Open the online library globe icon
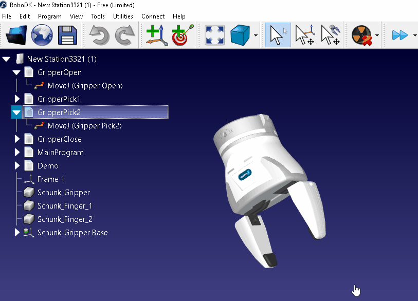 coord(42,35)
